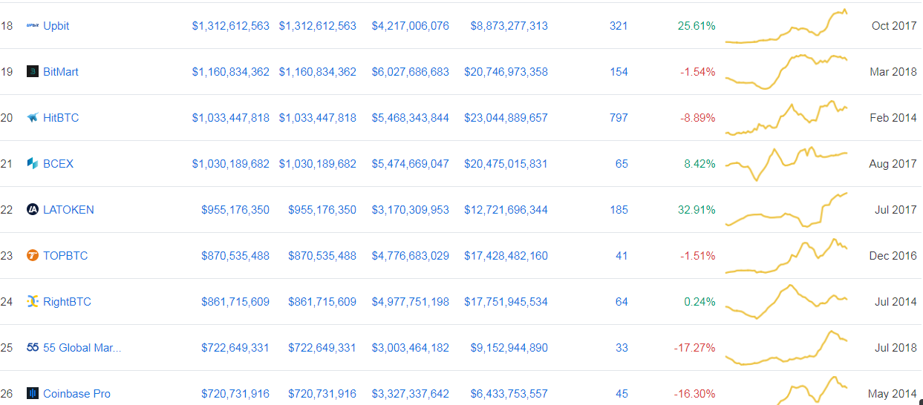View RightBTC's volume sparkline chart
Viewport: 923px width, 405px height.
click(x=786, y=302)
